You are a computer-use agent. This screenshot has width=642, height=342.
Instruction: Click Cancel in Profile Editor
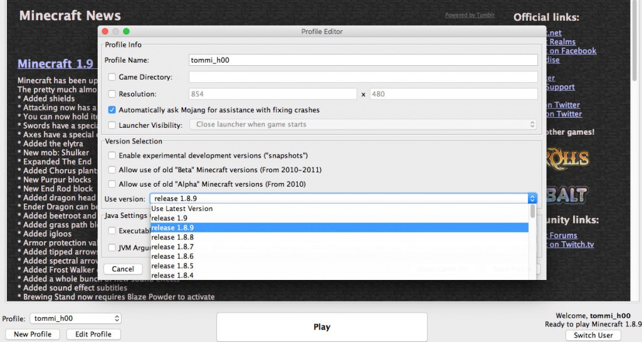tap(123, 269)
